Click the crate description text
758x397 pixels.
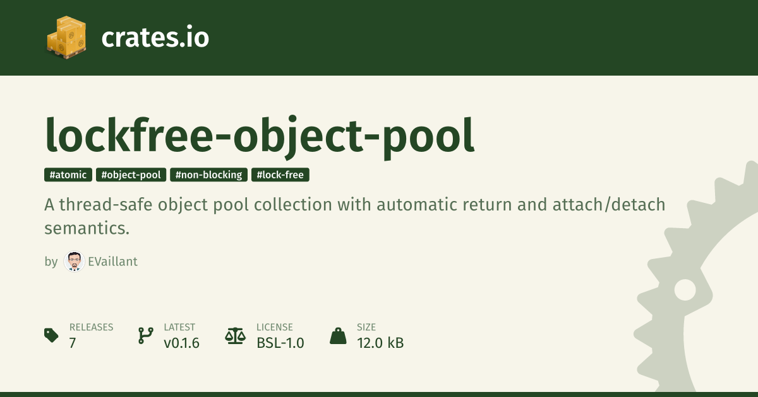click(354, 216)
